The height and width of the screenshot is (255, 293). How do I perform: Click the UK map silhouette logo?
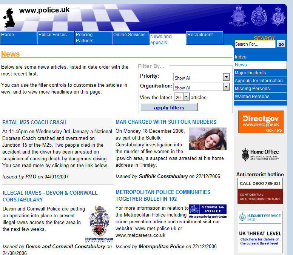point(10,18)
